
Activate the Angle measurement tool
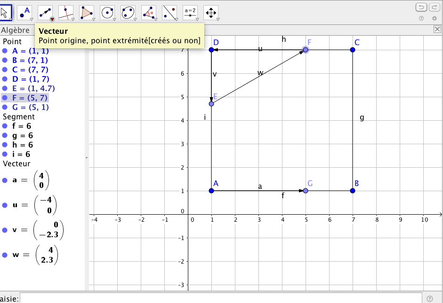[x=149, y=13]
